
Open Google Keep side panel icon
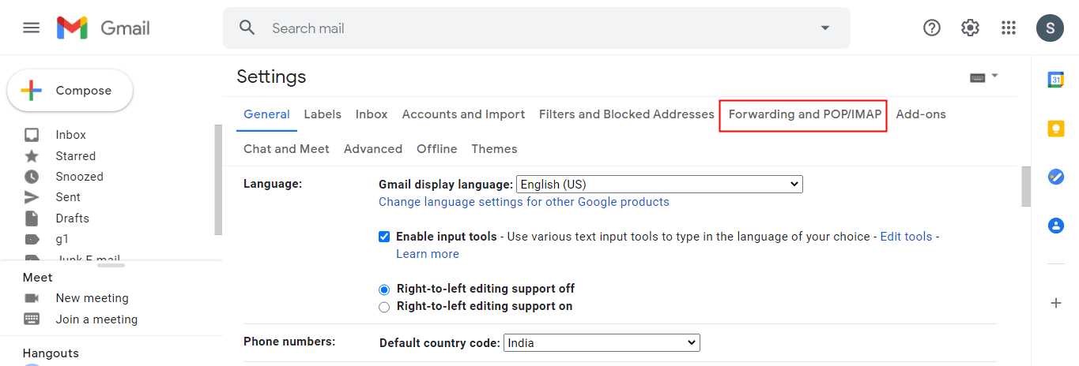click(x=1056, y=129)
